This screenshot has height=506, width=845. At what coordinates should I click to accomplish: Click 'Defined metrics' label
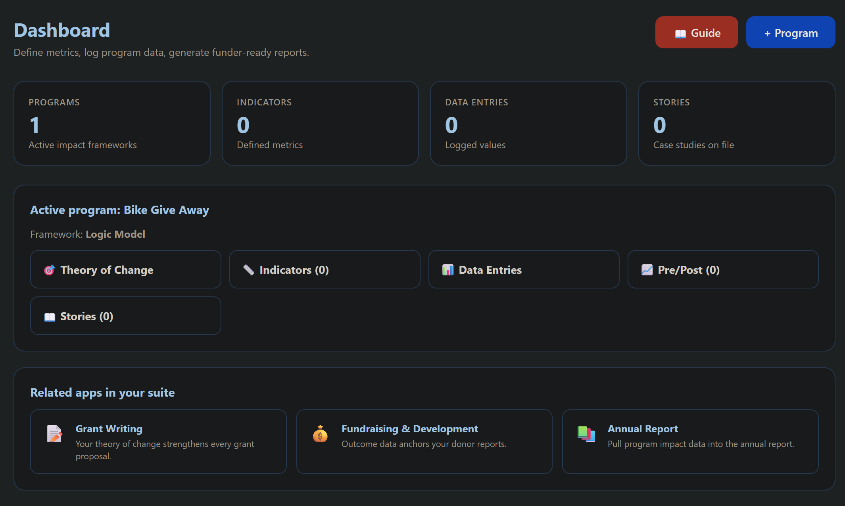point(270,145)
